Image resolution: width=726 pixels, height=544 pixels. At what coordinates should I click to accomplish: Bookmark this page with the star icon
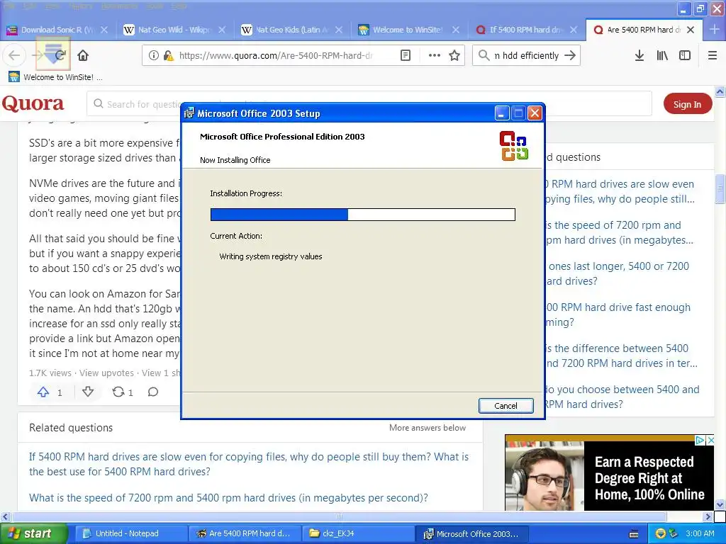pos(454,55)
